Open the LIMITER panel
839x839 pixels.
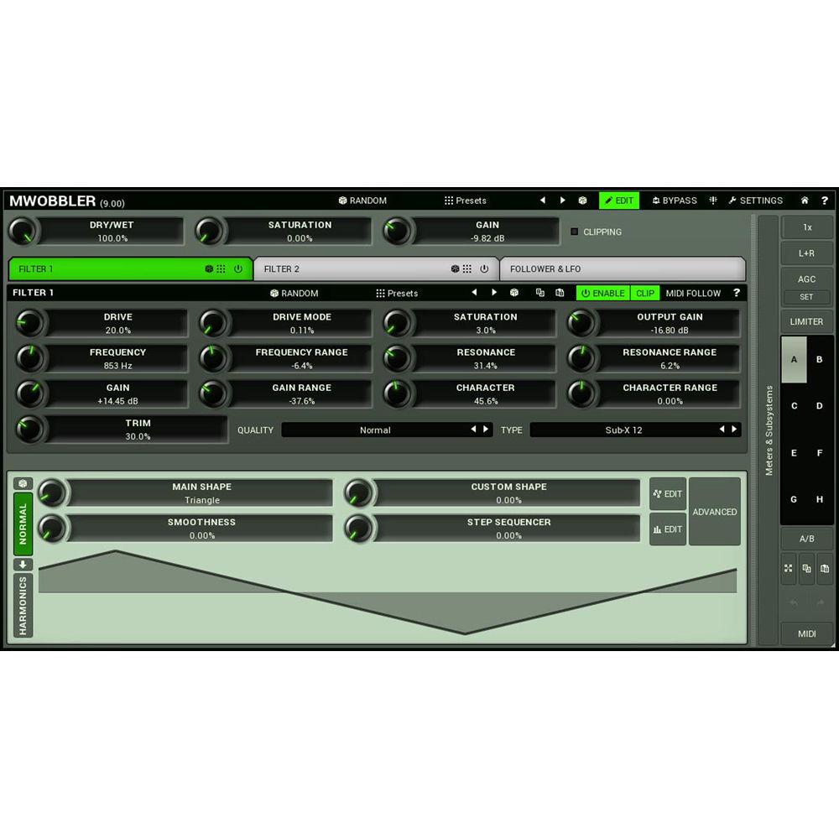(x=805, y=321)
